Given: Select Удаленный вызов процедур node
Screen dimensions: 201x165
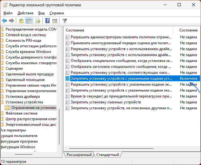Looking at the screenshot, I should click(x=30, y=74).
